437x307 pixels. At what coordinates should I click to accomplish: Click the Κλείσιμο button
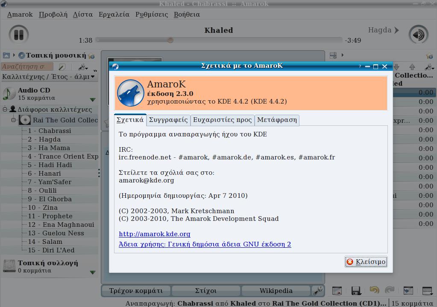366,262
